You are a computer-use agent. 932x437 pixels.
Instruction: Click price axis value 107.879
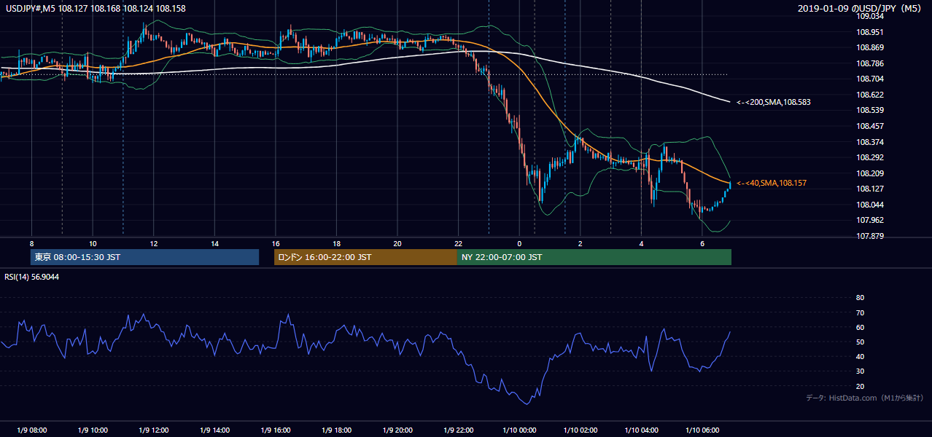click(x=869, y=236)
